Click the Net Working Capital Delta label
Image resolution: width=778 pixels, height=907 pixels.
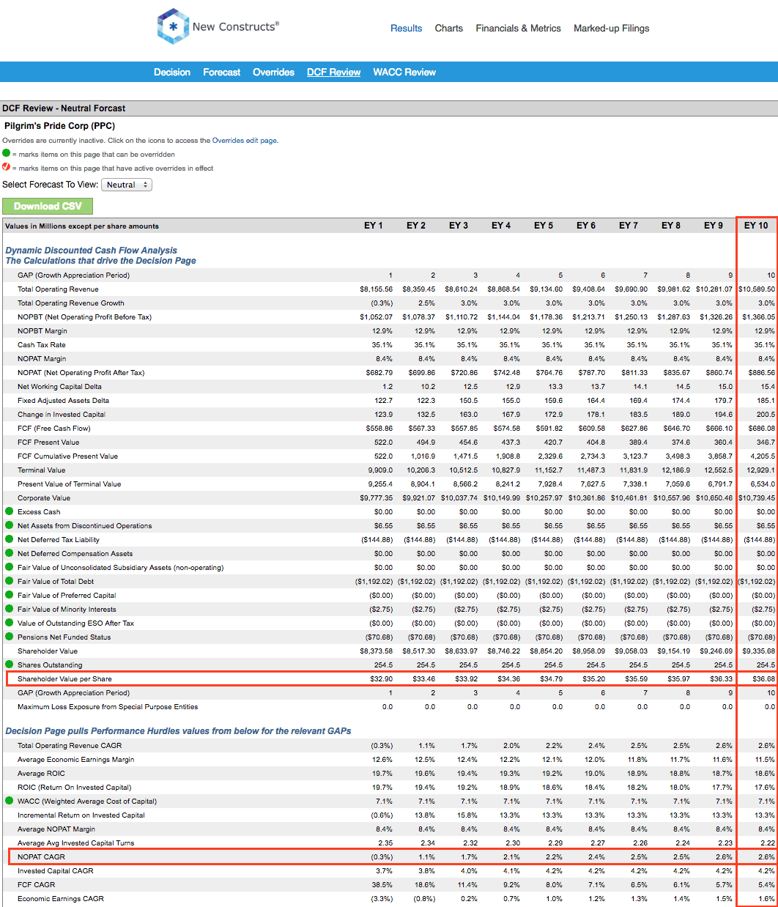click(60, 387)
